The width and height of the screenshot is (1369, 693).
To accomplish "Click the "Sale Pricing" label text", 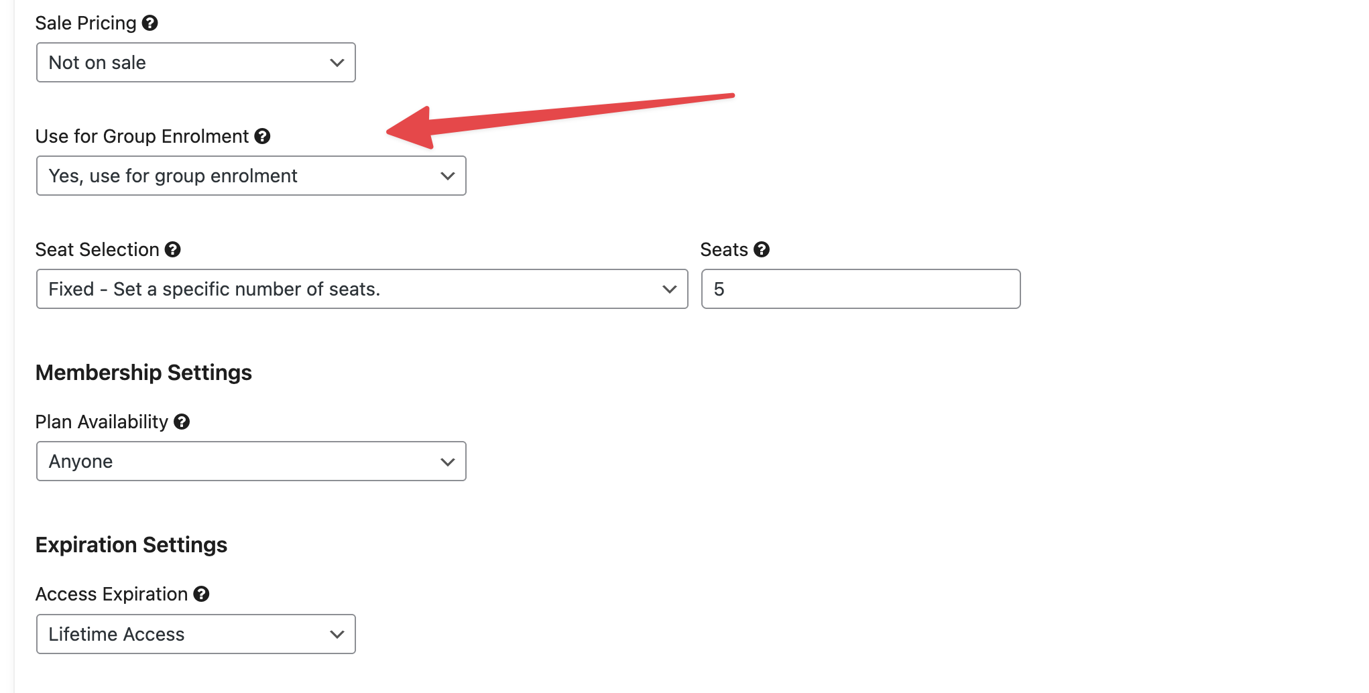I will [86, 23].
